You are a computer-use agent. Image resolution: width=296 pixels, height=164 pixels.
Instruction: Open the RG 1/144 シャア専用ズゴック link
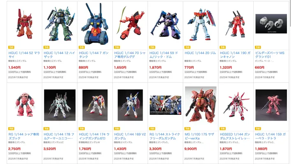[x=24, y=136]
